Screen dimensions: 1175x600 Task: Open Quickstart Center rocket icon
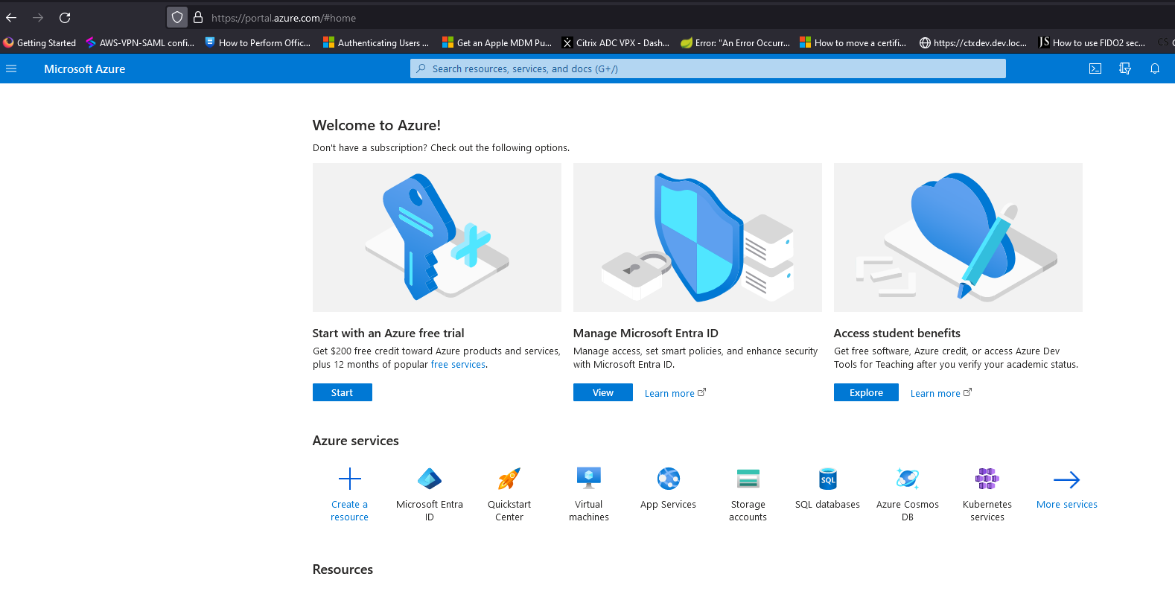pos(509,479)
